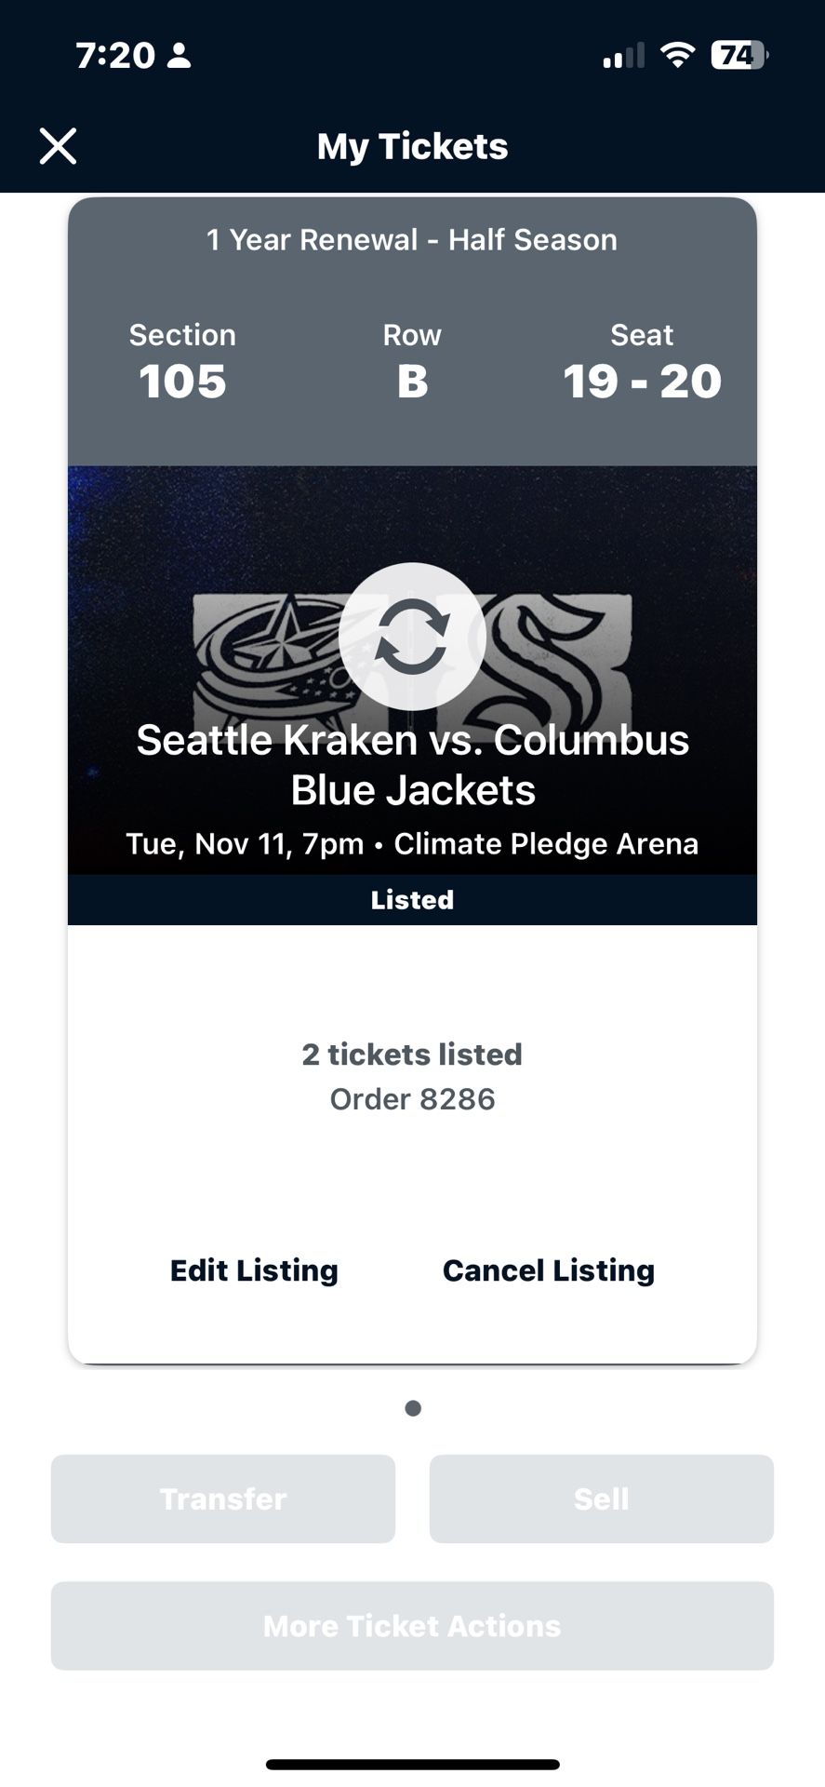The width and height of the screenshot is (825, 1787).
Task: Tap the 1 Year Renewal - Half Season label
Action: [412, 239]
